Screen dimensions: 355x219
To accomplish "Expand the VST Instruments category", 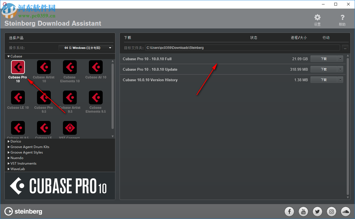I will pos(23,163).
